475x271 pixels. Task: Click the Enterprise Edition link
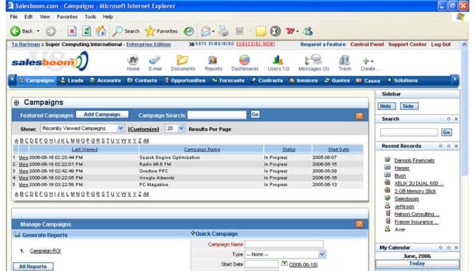coord(148,44)
